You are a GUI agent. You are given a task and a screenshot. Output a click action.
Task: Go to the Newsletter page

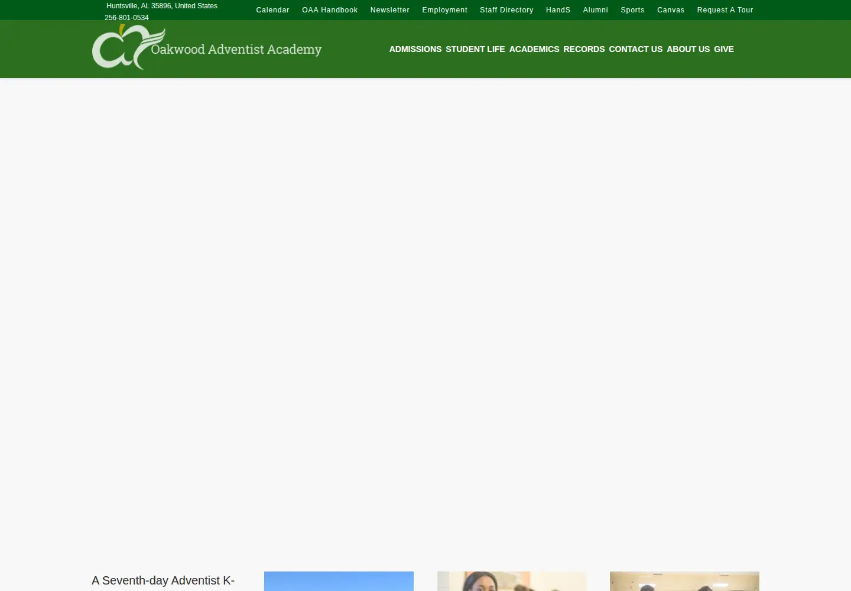click(389, 10)
